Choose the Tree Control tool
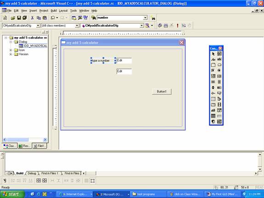Screen dimensions: 264x198 pyautogui.click(x=219, y=99)
